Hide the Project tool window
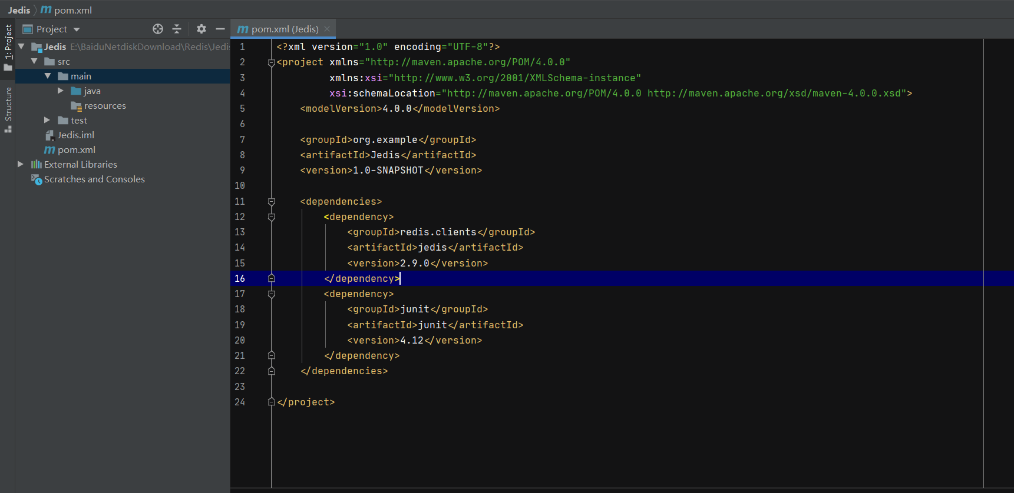The image size is (1014, 493). tap(220, 29)
